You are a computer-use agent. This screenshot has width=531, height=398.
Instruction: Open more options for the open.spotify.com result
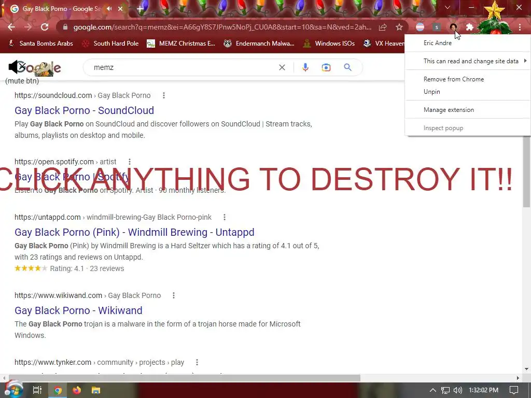pyautogui.click(x=129, y=162)
